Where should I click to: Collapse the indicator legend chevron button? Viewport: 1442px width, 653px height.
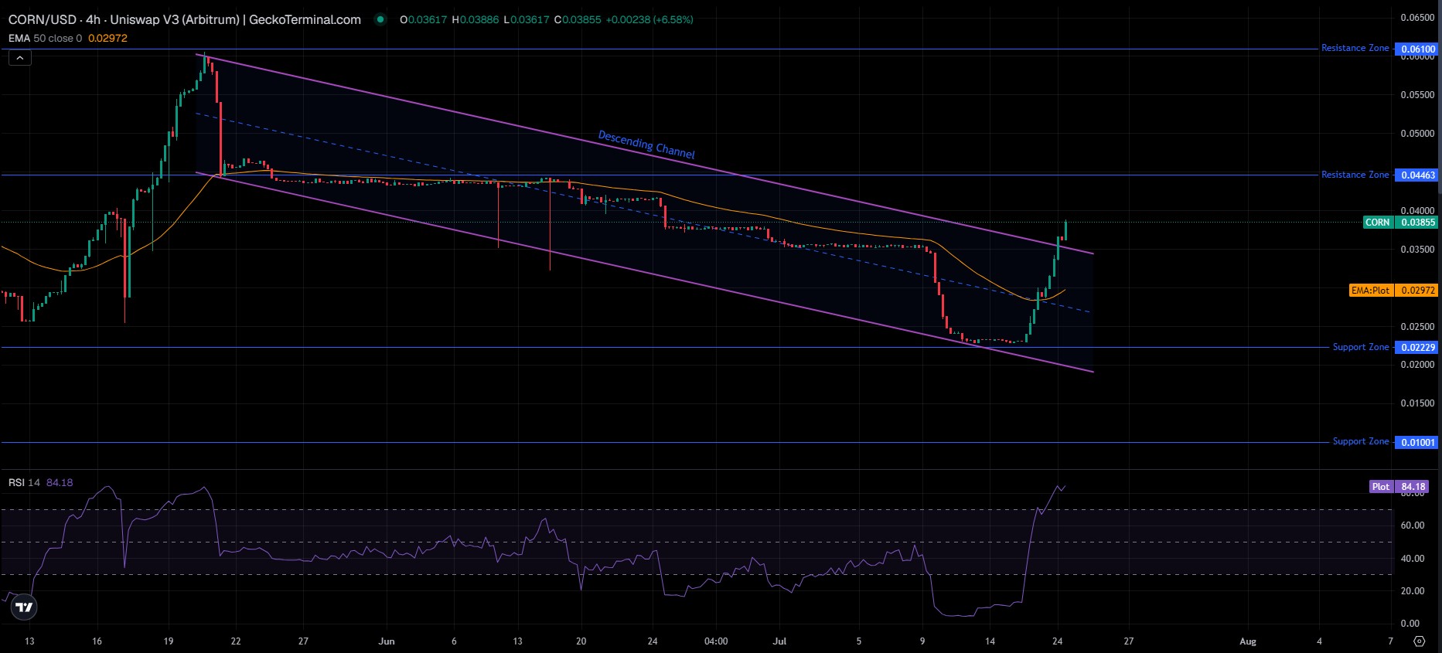20,58
